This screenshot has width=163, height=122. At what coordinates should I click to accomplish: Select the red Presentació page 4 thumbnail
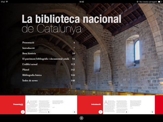pos(13,105)
